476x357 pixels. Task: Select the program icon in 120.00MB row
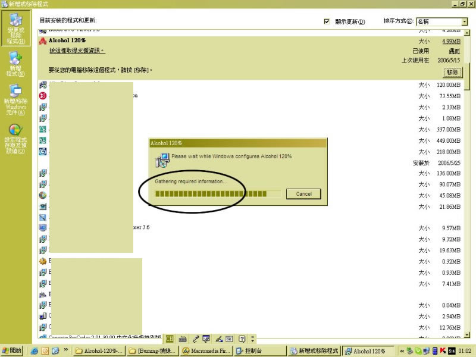click(x=43, y=84)
